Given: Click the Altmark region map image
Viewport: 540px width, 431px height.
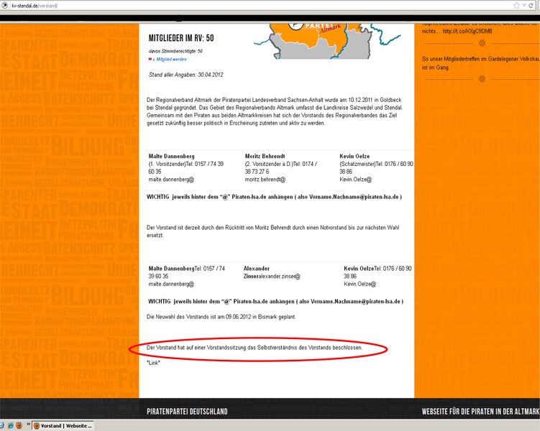Looking at the screenshot, I should [327, 41].
